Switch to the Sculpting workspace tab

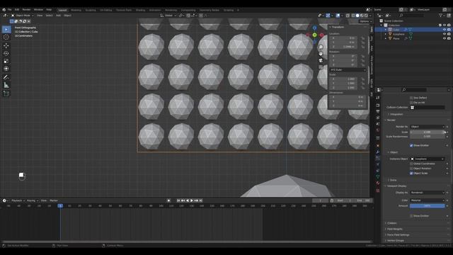91,10
